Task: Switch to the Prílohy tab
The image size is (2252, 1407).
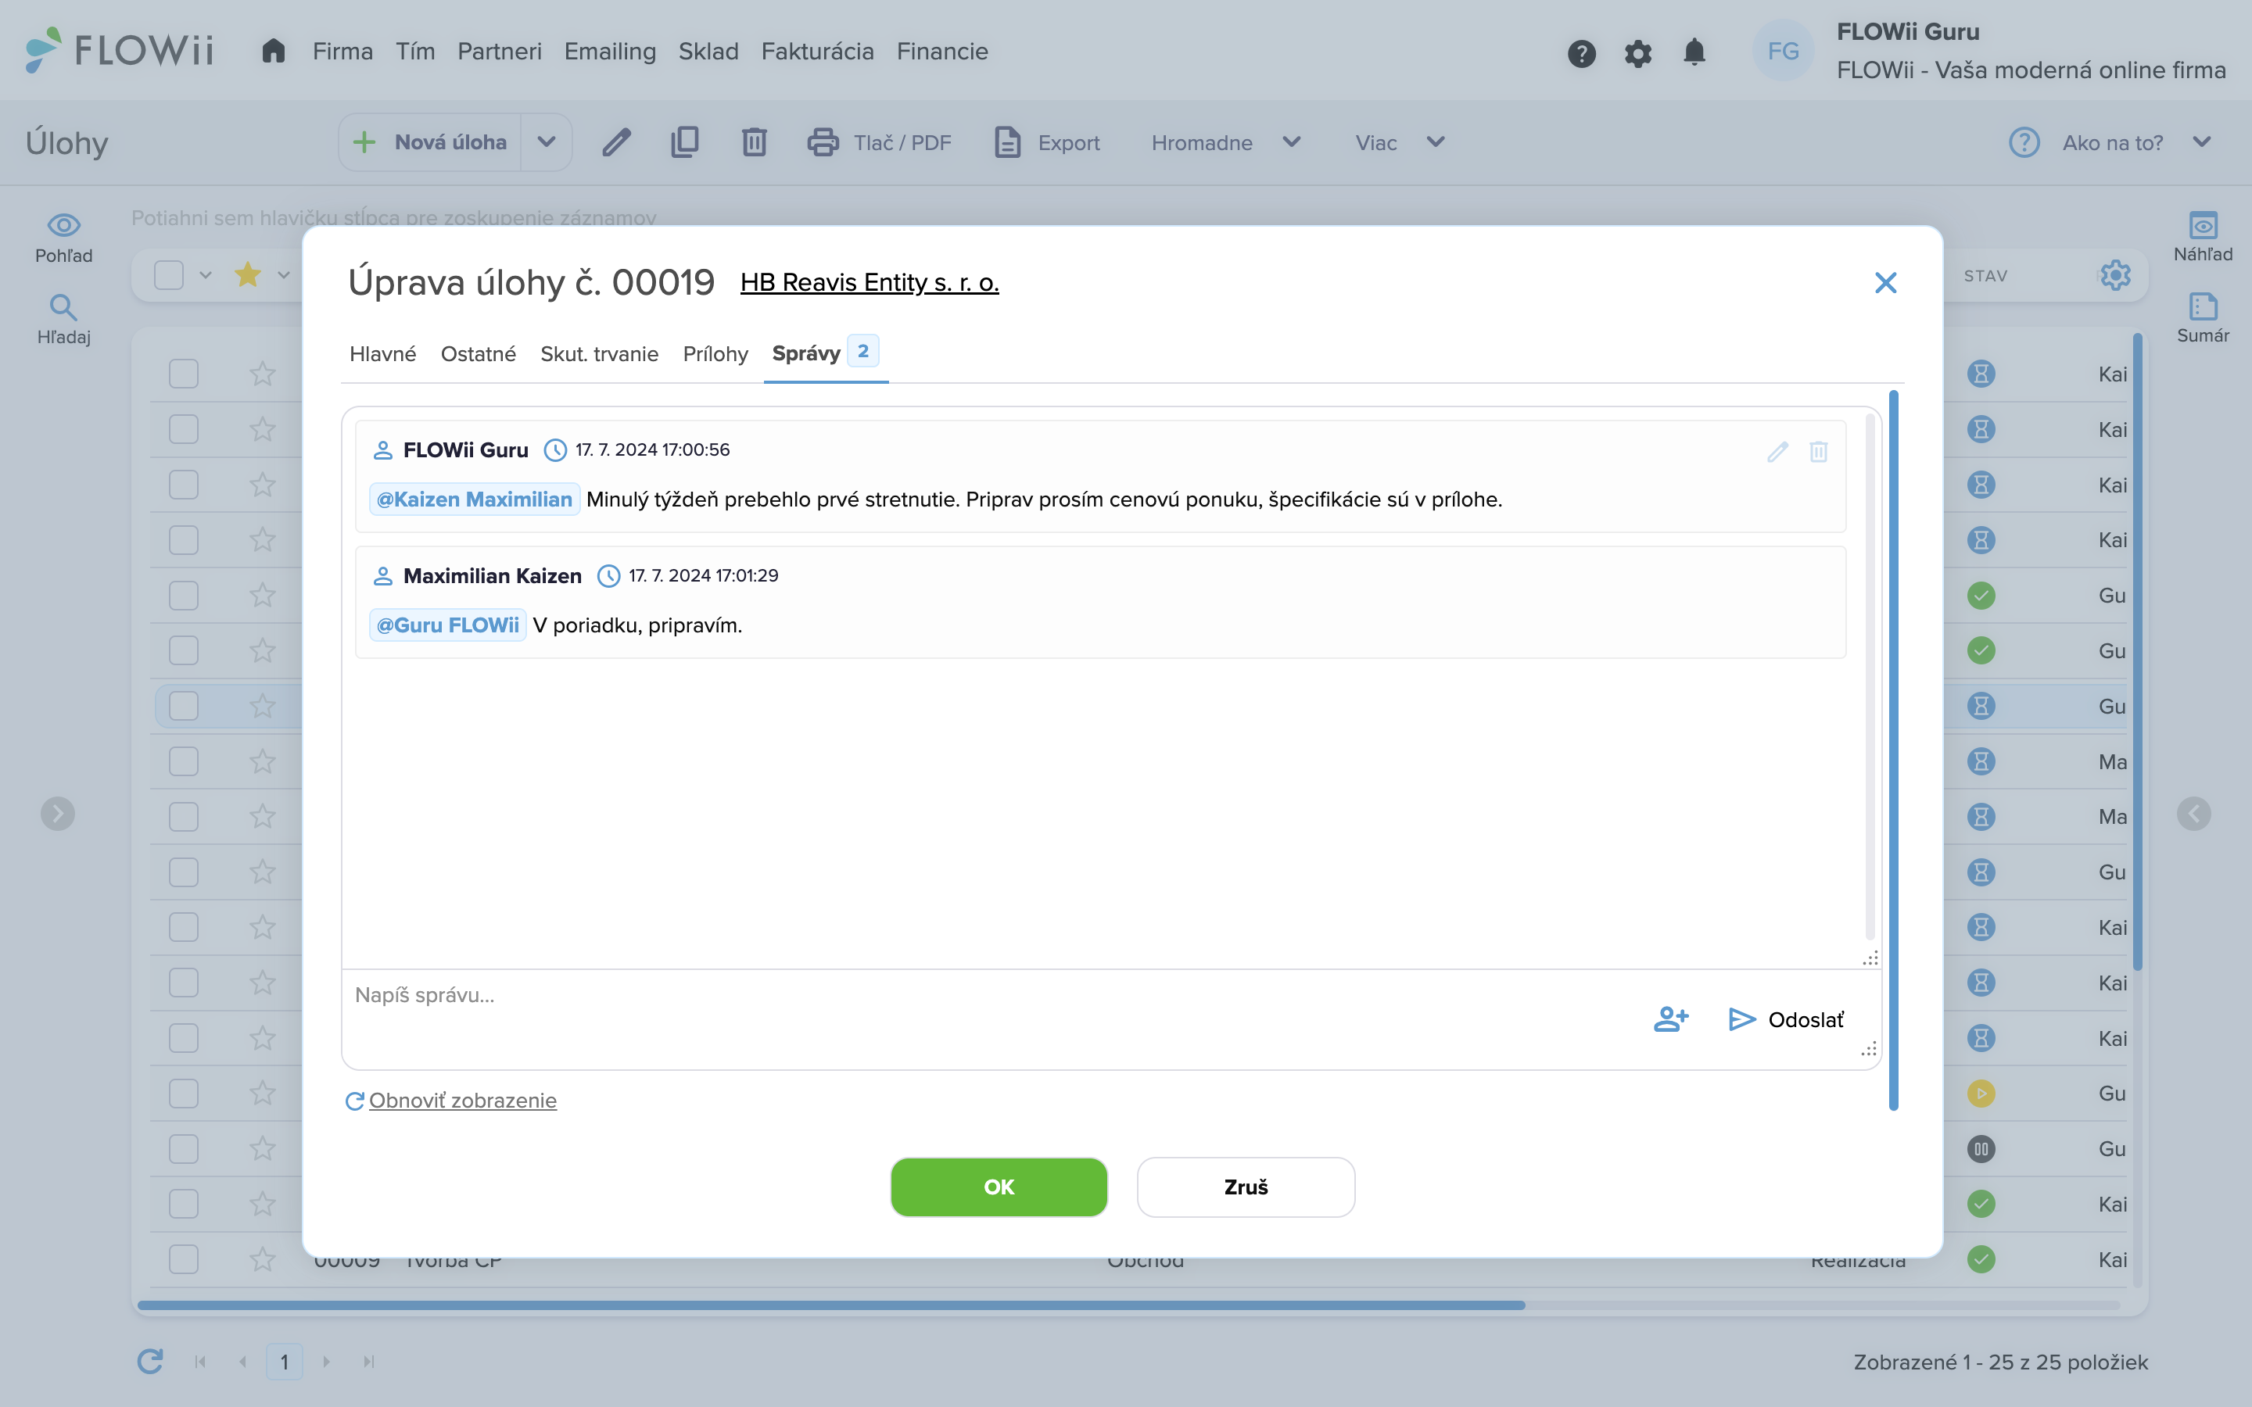Action: pos(715,353)
